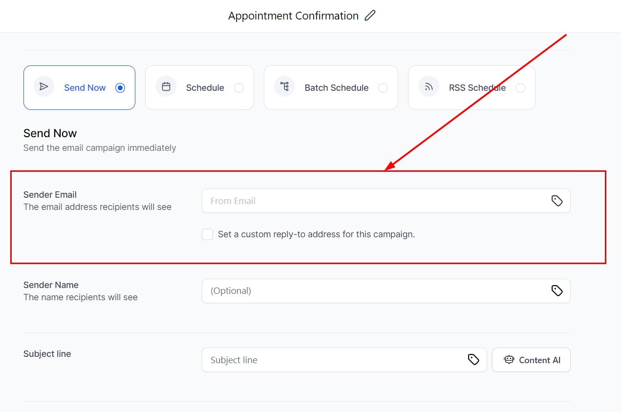Click the RSS feed icon

(x=428, y=87)
